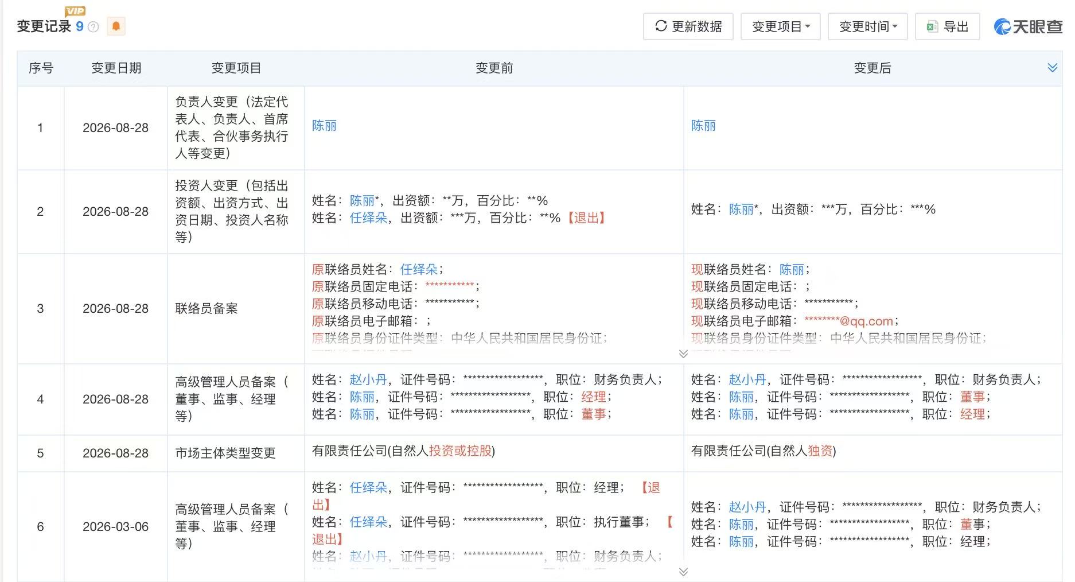
Task: Open the 变更项目 dropdown filter
Action: 780,26
